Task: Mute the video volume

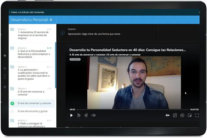Action: 93,115
